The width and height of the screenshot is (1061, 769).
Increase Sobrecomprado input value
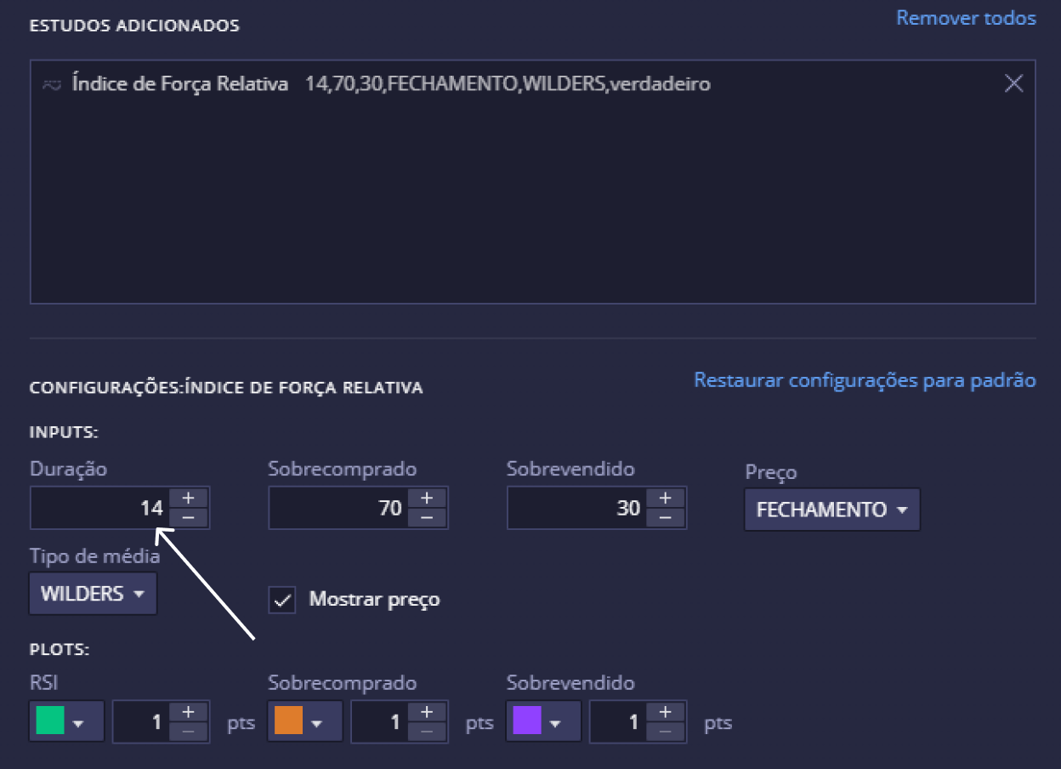click(427, 498)
